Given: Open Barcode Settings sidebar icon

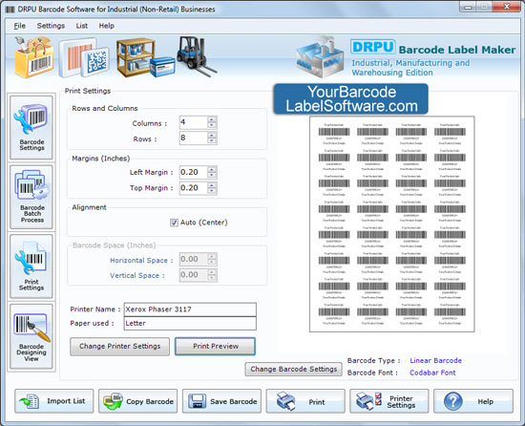Looking at the screenshot, I should pos(31,127).
